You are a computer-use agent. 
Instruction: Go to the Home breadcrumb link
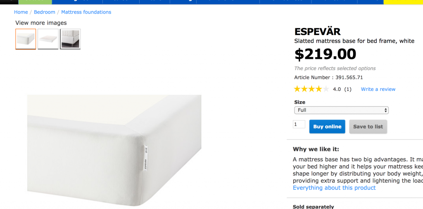[21, 12]
